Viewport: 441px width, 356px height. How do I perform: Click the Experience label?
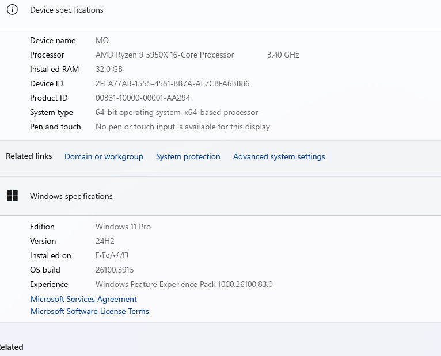tap(49, 284)
